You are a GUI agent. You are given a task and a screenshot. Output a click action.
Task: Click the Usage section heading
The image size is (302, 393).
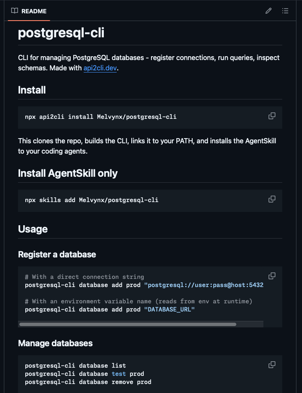(33, 229)
